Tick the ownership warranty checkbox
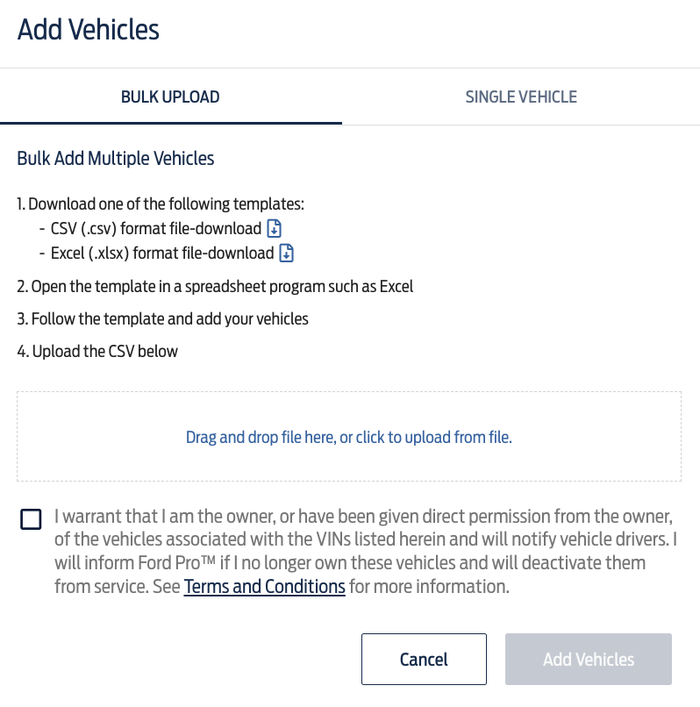 coord(31,519)
